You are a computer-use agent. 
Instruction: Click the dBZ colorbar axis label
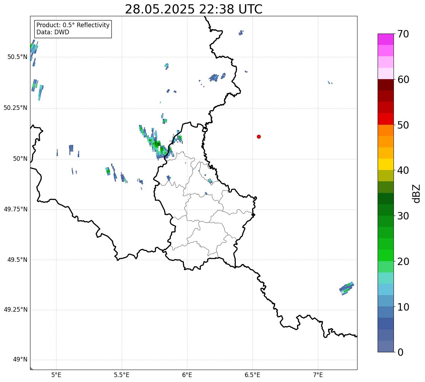[x=417, y=193]
